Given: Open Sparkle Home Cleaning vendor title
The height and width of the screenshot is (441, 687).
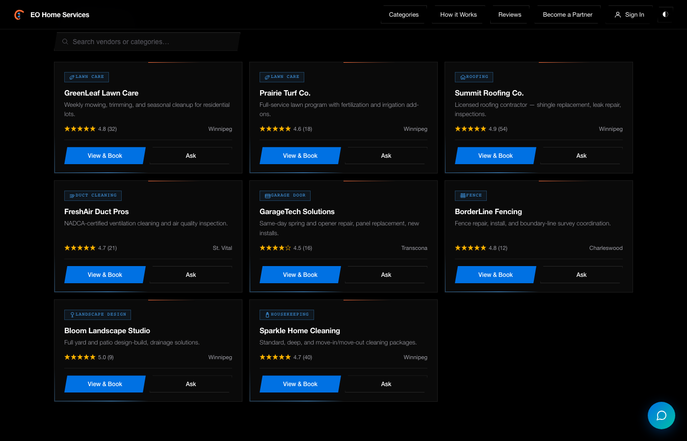Looking at the screenshot, I should coord(300,331).
